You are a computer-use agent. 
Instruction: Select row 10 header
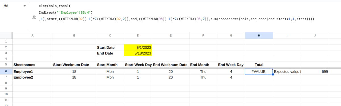point(6,94)
